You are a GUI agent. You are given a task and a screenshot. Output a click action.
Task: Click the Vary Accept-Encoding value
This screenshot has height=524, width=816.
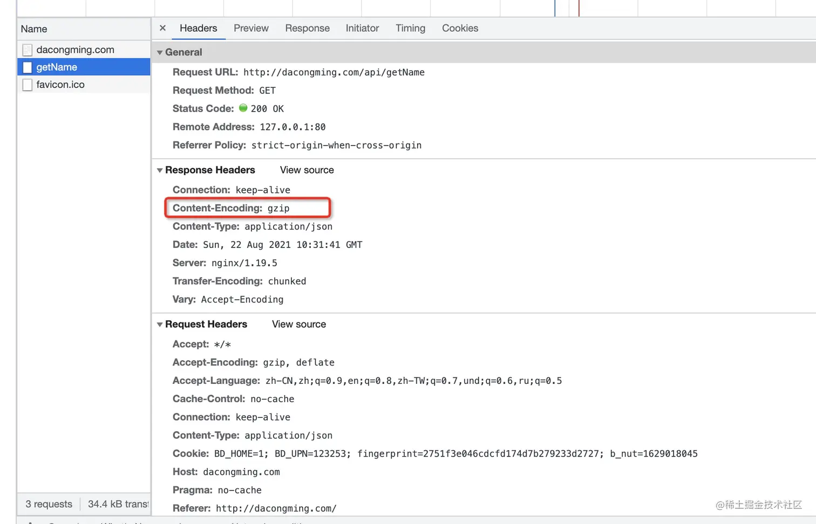click(x=242, y=300)
